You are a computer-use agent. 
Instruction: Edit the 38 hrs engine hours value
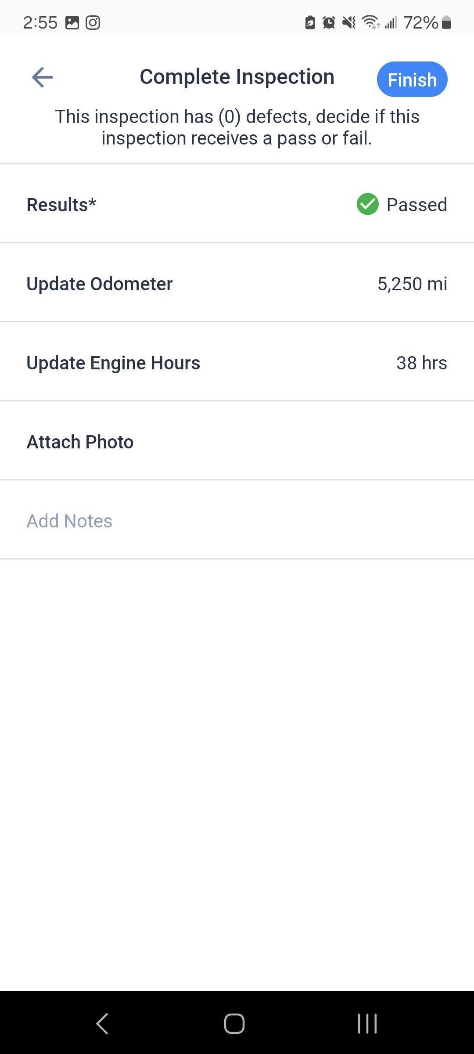421,363
